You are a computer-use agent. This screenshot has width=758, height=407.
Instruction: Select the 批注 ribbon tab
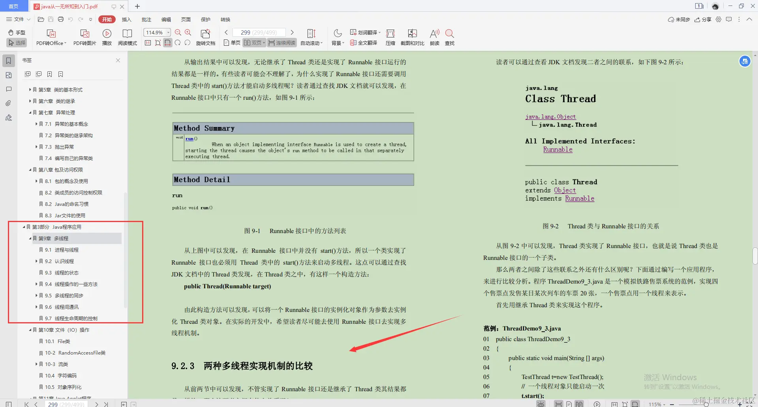(146, 19)
